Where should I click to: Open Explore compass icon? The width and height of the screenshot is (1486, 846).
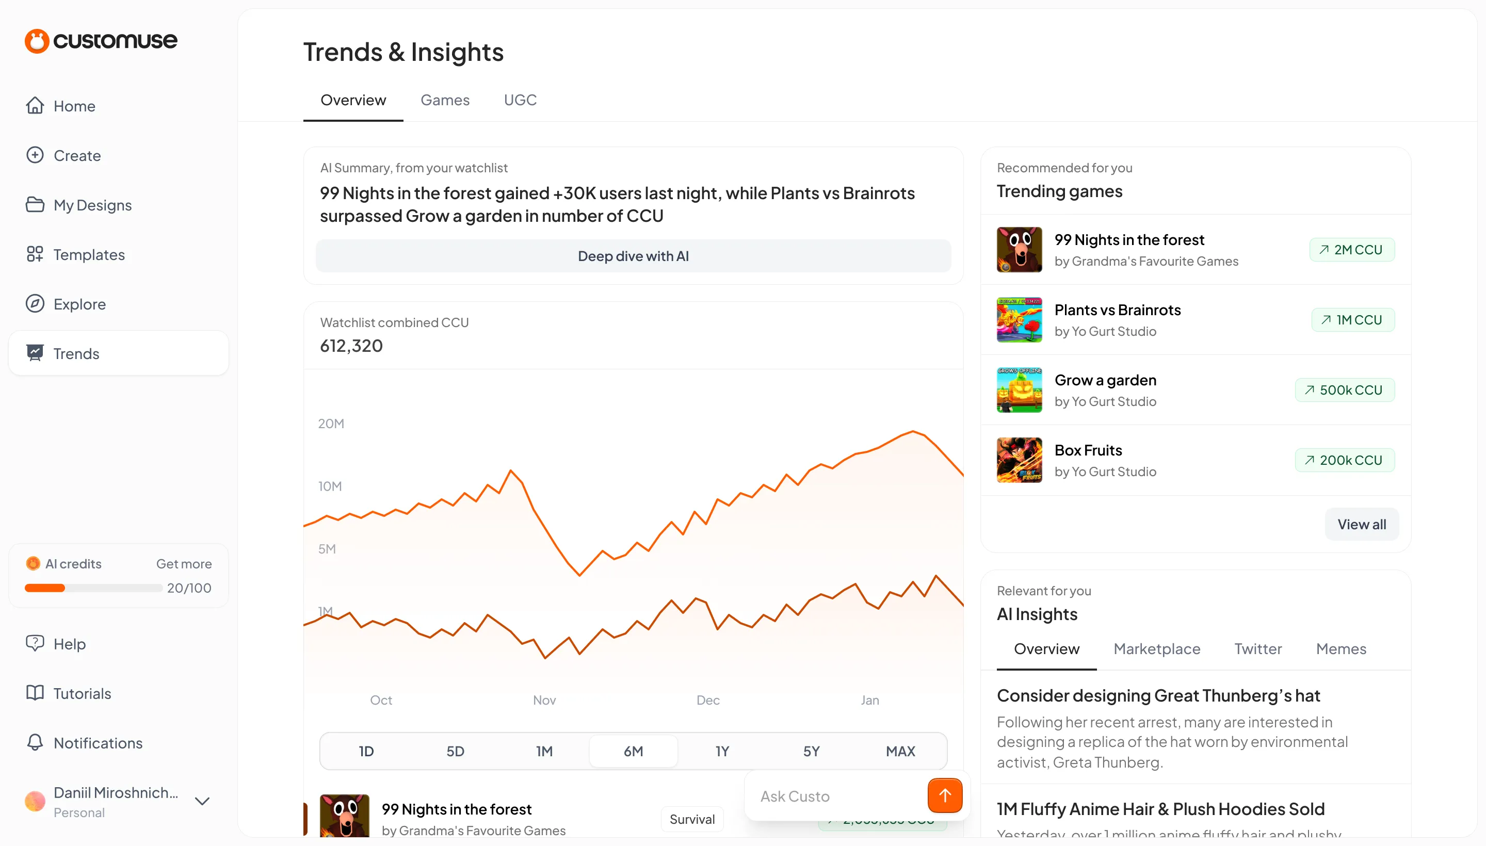pyautogui.click(x=35, y=303)
